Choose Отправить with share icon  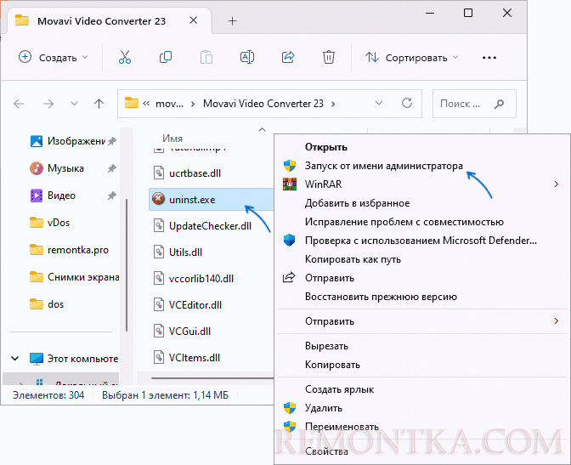(422, 278)
